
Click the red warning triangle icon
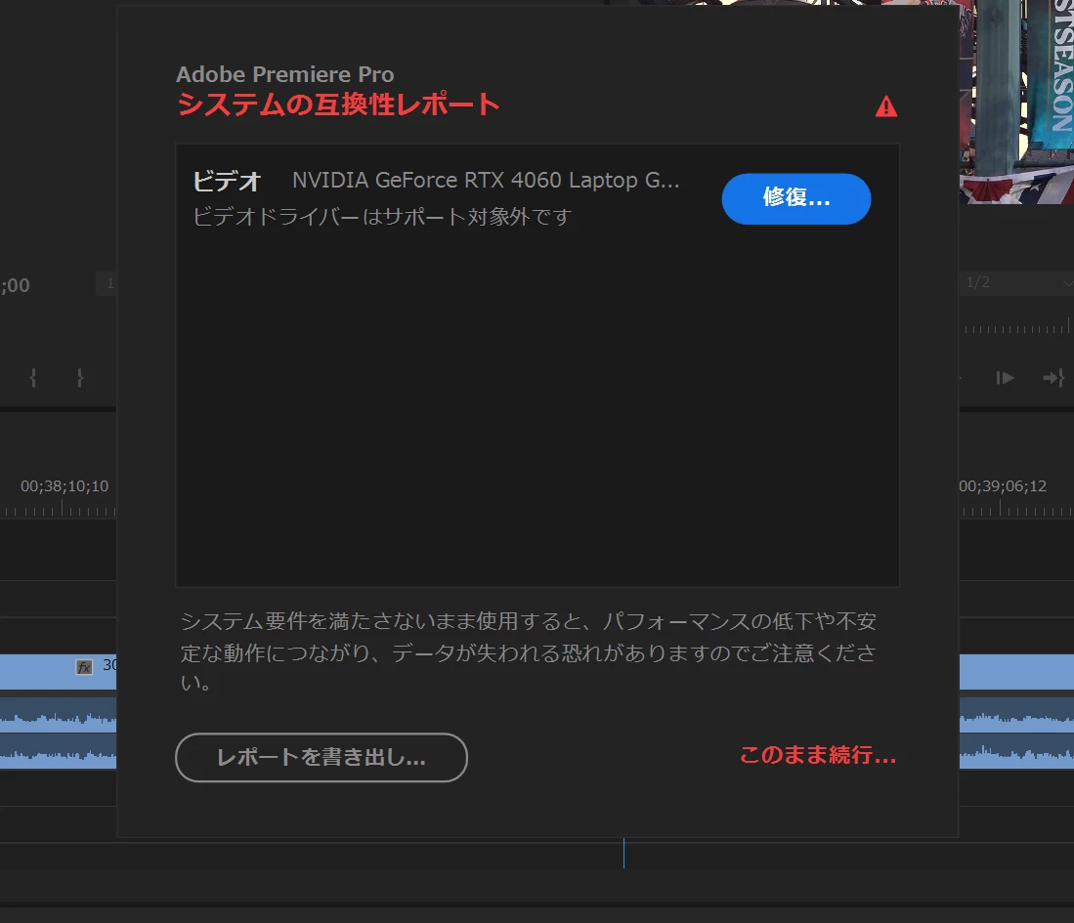[886, 106]
